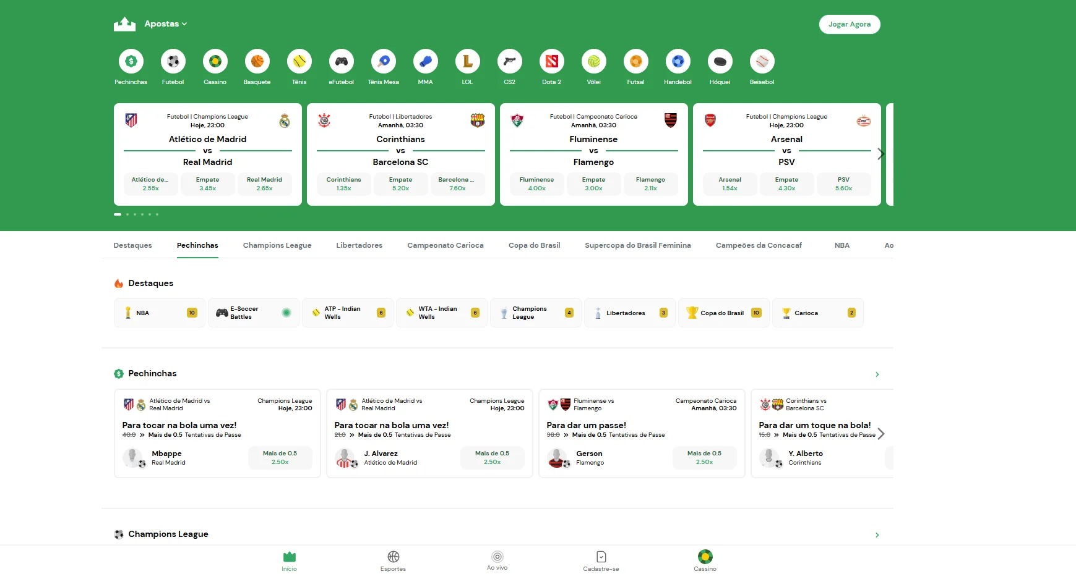
Task: Advance the featured matches carousel arrow
Action: coord(880,154)
